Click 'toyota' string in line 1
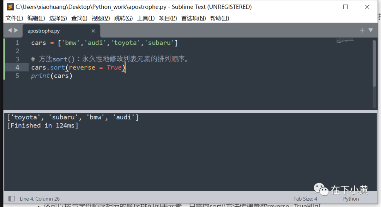Viewport: 381px width, 207px height. click(125, 43)
